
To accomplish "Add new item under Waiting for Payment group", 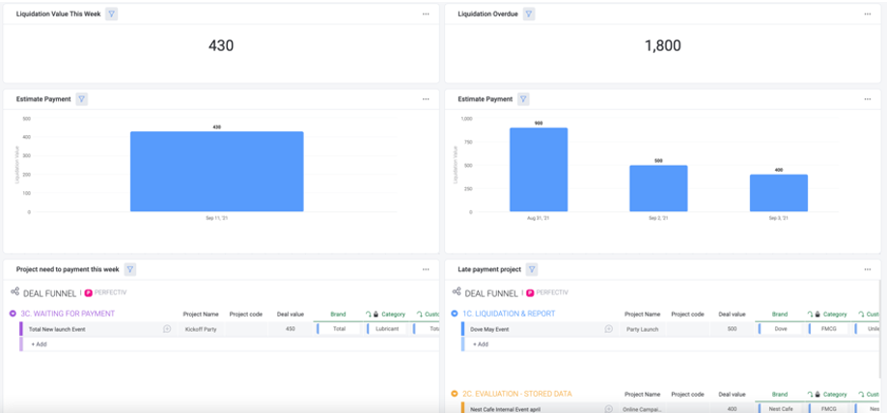I will click(x=39, y=344).
